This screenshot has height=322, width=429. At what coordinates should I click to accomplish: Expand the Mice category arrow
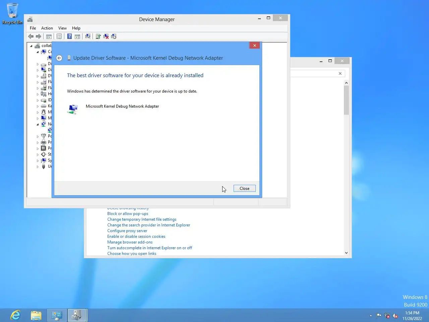click(x=38, y=112)
